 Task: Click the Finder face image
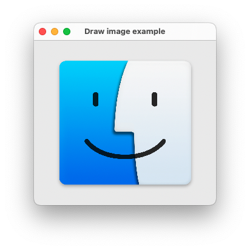pos(125,123)
